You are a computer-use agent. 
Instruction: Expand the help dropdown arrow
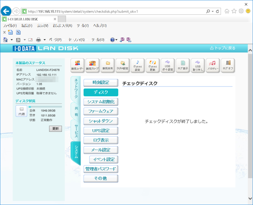[x=116, y=40]
